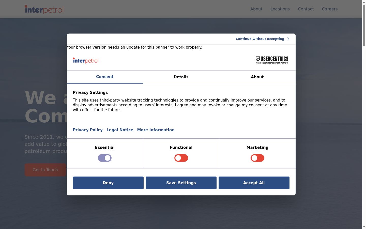Click the interpetrol logo in the site header
The height and width of the screenshot is (229, 366).
[x=44, y=9]
